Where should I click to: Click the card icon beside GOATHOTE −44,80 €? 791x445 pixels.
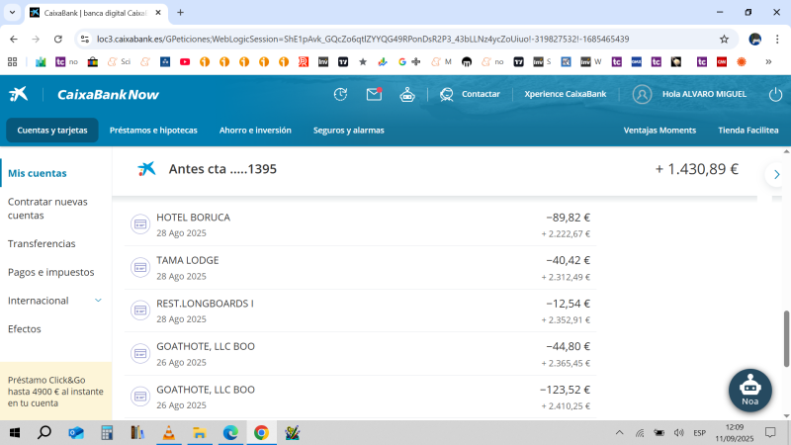(140, 353)
